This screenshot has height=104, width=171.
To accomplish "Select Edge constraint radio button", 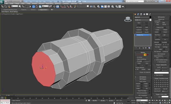I will [161, 23].
